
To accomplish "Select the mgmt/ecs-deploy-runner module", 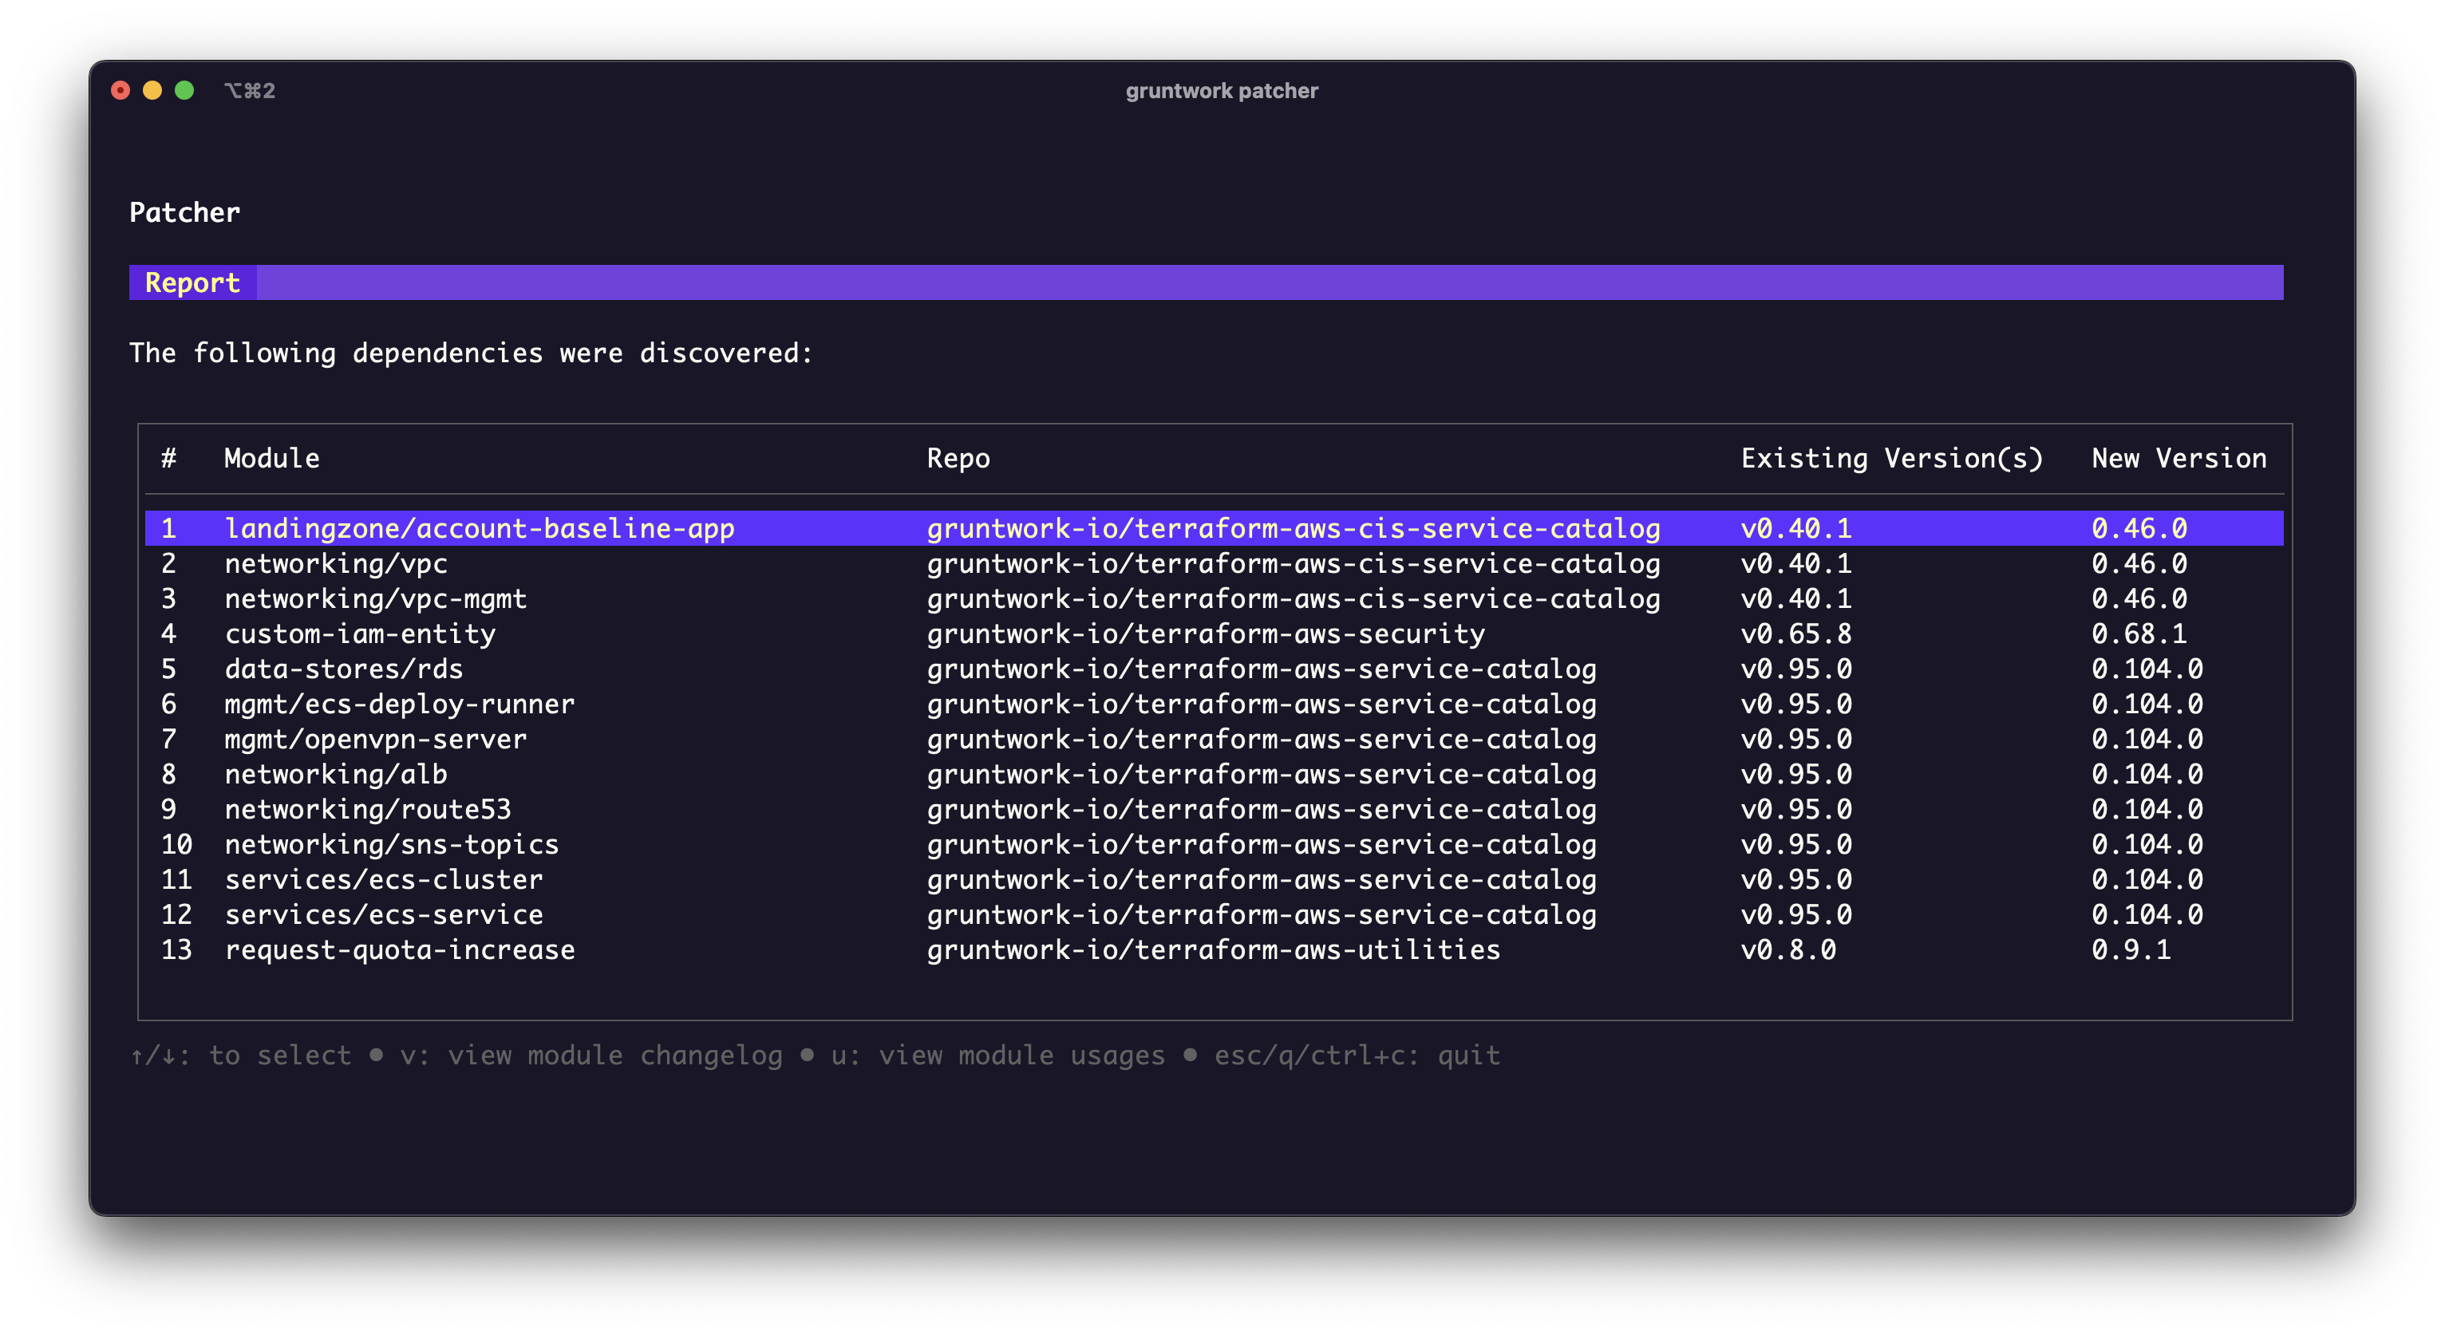I will [x=400, y=704].
